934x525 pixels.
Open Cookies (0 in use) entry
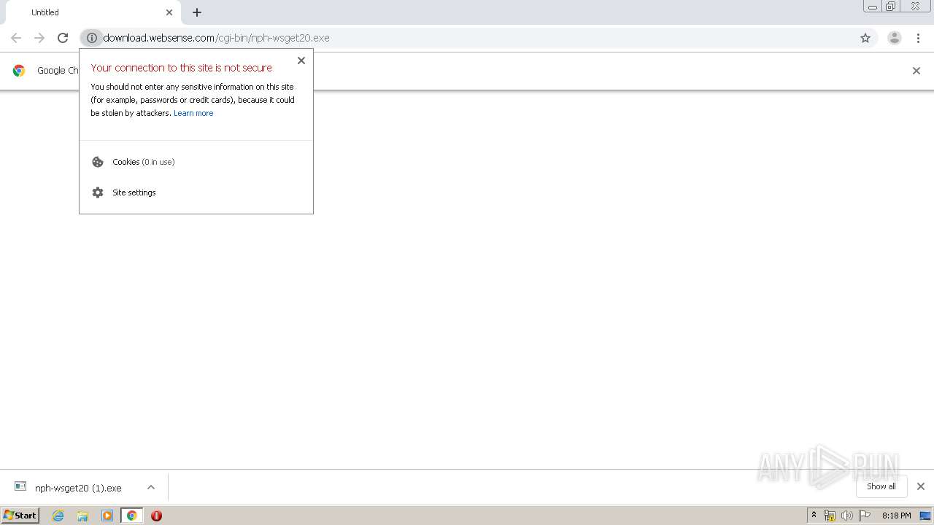(196, 162)
